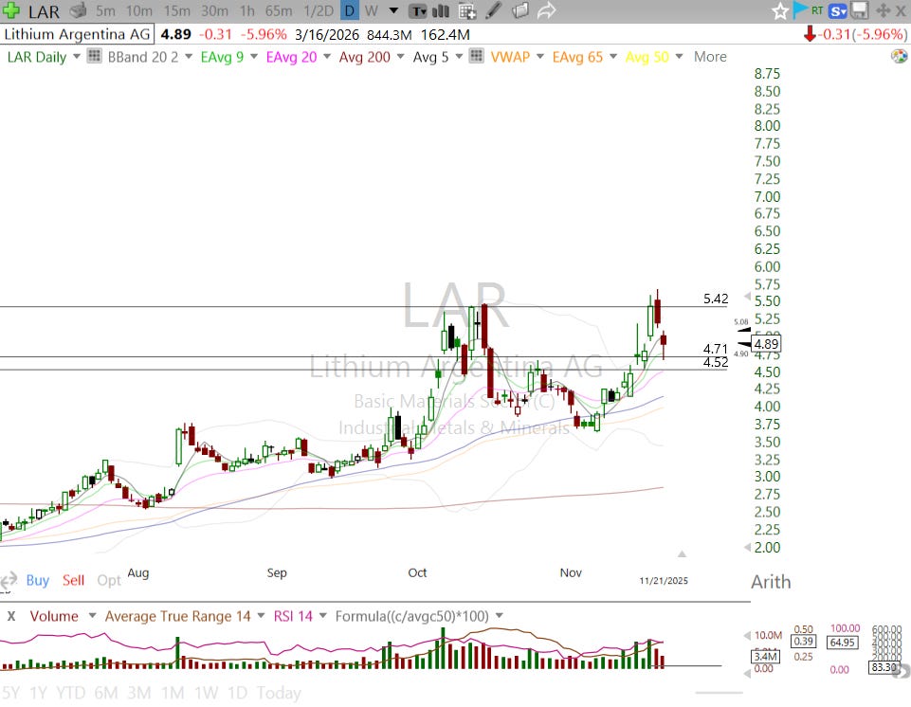Switch to the 5m timeframe
The height and width of the screenshot is (707, 911).
105,11
